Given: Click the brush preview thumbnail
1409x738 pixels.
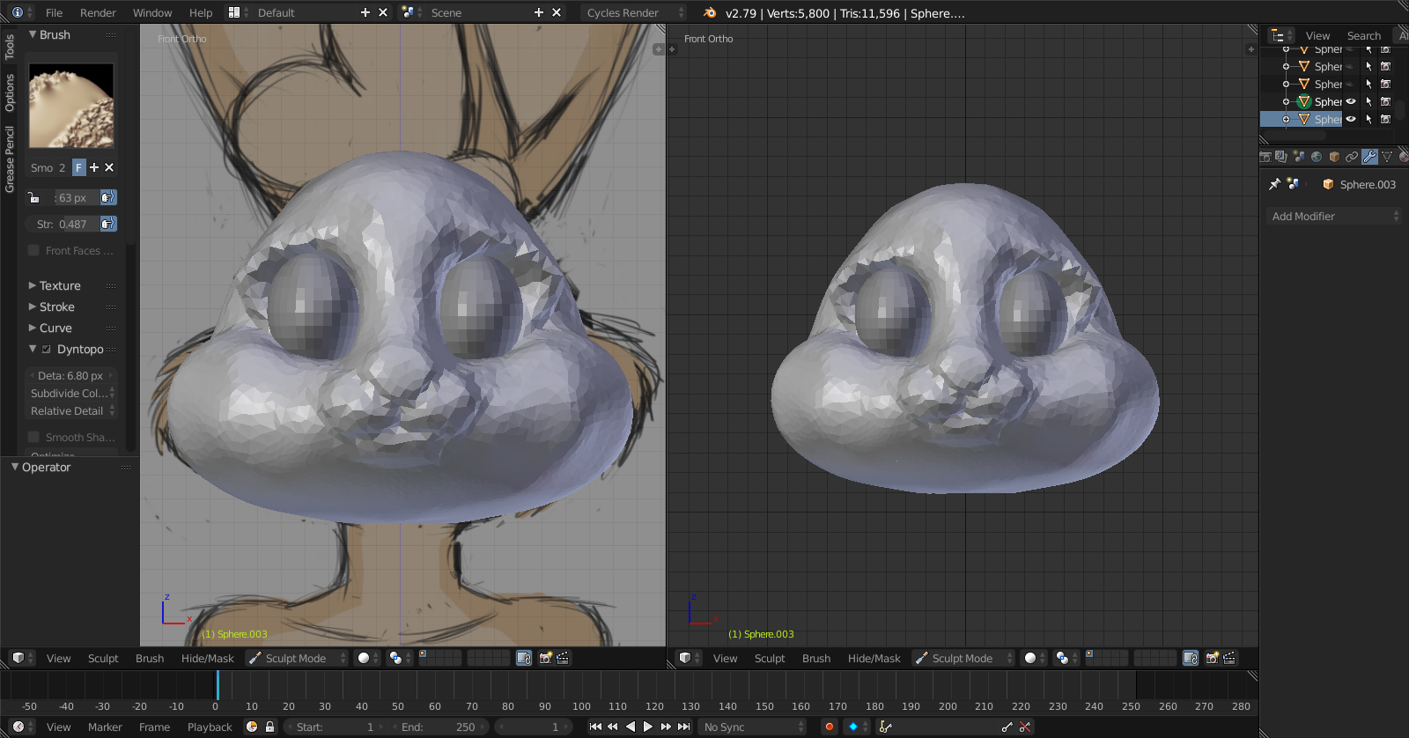Looking at the screenshot, I should [70, 105].
